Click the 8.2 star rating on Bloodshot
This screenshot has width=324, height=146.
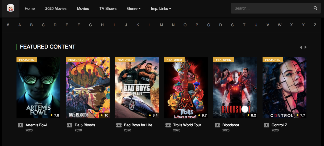pyautogui.click(x=251, y=115)
